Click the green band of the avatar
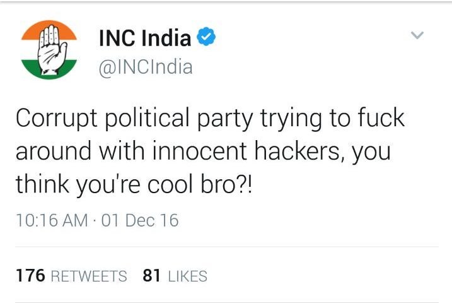Image resolution: width=452 pixels, height=303 pixels. point(49,69)
